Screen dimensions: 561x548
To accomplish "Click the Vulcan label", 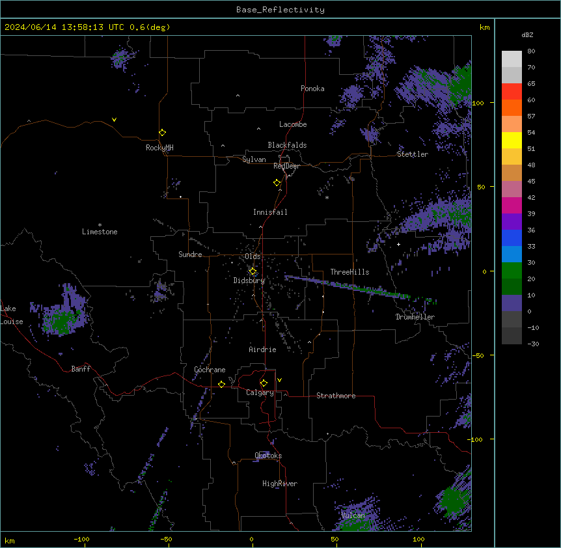I will pyautogui.click(x=353, y=515).
